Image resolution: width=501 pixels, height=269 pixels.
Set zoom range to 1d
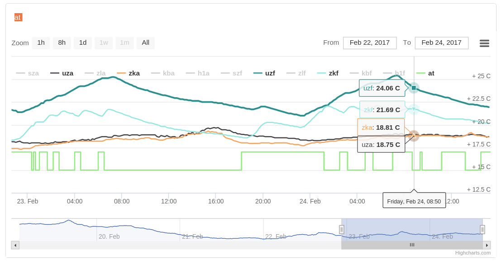coord(83,42)
